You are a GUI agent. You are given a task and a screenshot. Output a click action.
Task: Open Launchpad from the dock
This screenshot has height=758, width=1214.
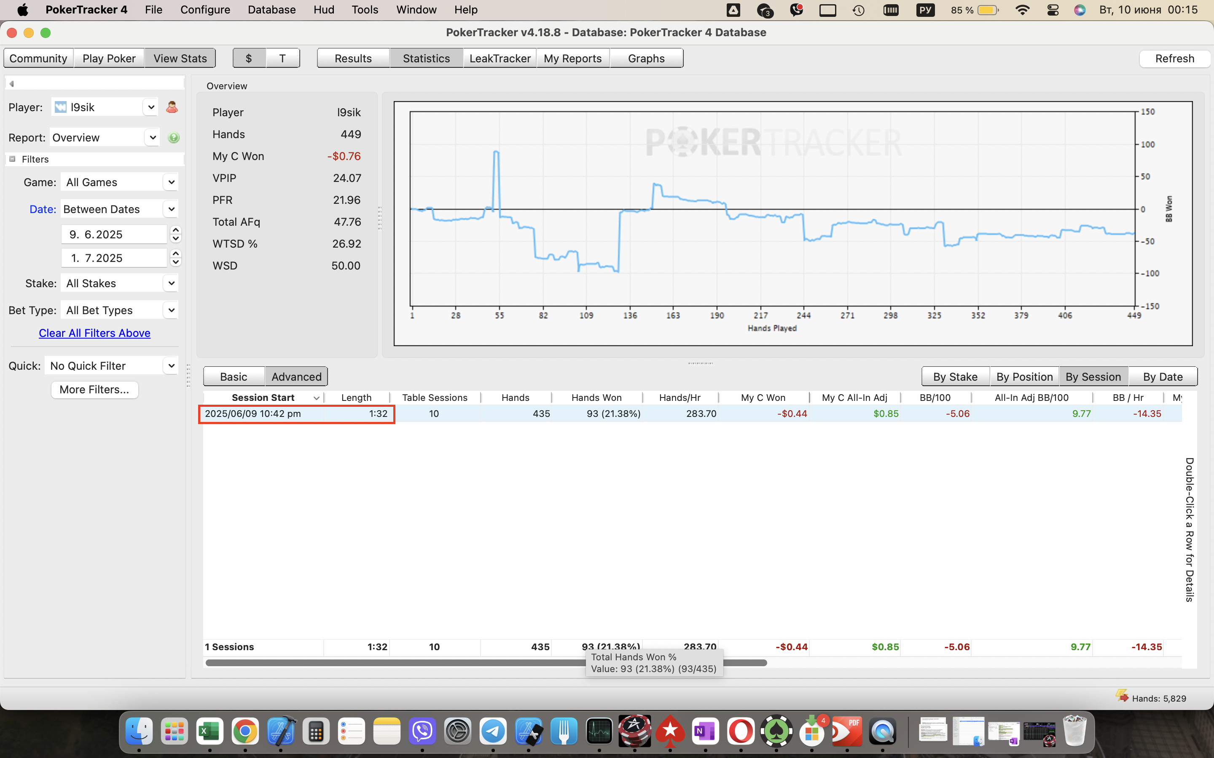pos(175,732)
